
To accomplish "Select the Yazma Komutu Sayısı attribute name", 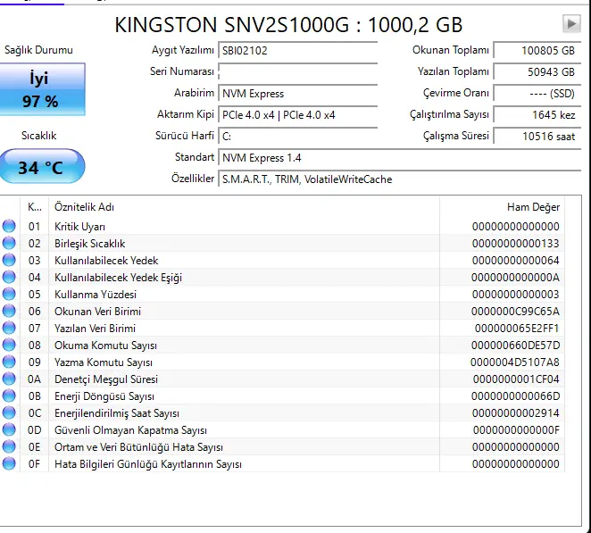I will (x=104, y=362).
